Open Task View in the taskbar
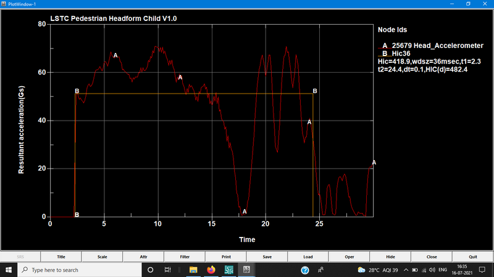Viewport: 494px width, 277px height. [167, 270]
